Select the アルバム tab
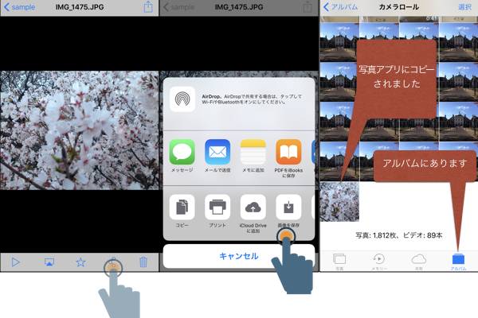Viewport: 478px width, 318px height. coord(458,262)
